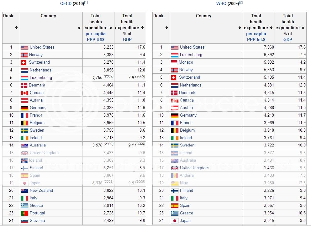Image resolution: width=311 pixels, height=226 pixels.
Task: Open Andorra link in WHO table
Action: (x=187, y=176)
